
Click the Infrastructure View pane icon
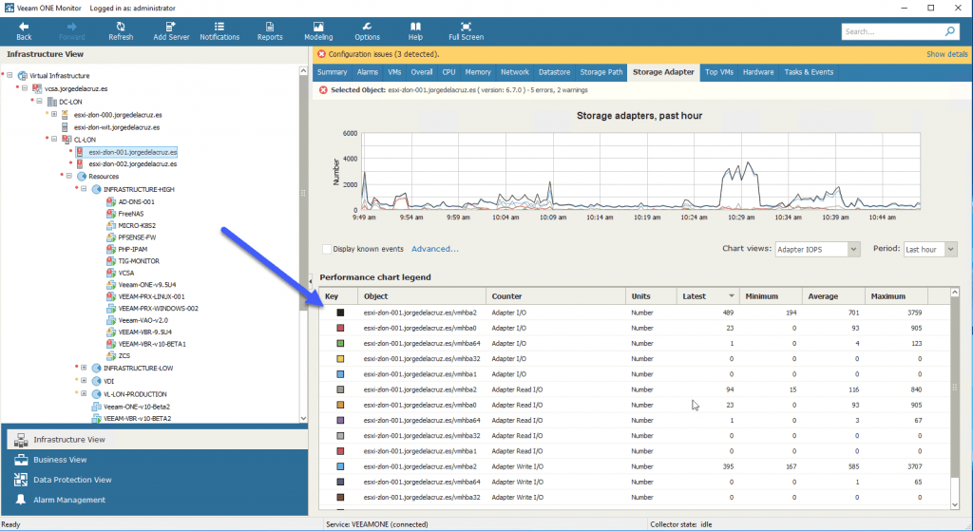pos(21,440)
